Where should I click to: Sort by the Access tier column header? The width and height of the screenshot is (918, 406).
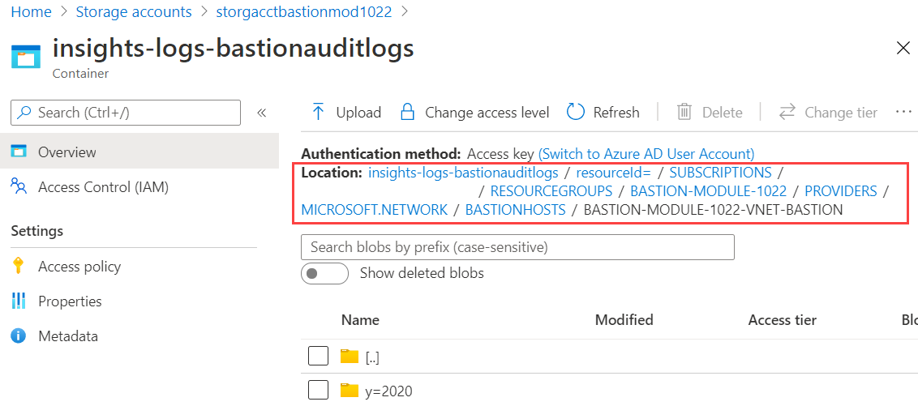[x=783, y=320]
